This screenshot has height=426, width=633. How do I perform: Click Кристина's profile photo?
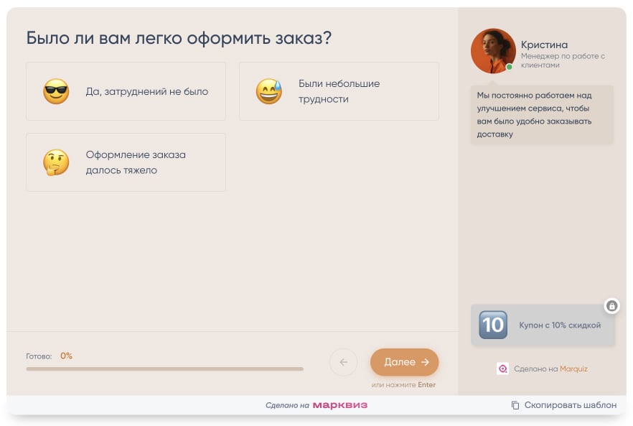[x=492, y=51]
